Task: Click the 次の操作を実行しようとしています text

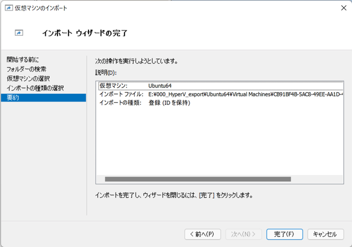Action: click(137, 61)
